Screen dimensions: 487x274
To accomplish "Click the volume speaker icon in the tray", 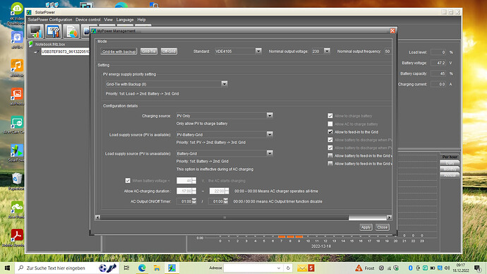I will point(447,268).
